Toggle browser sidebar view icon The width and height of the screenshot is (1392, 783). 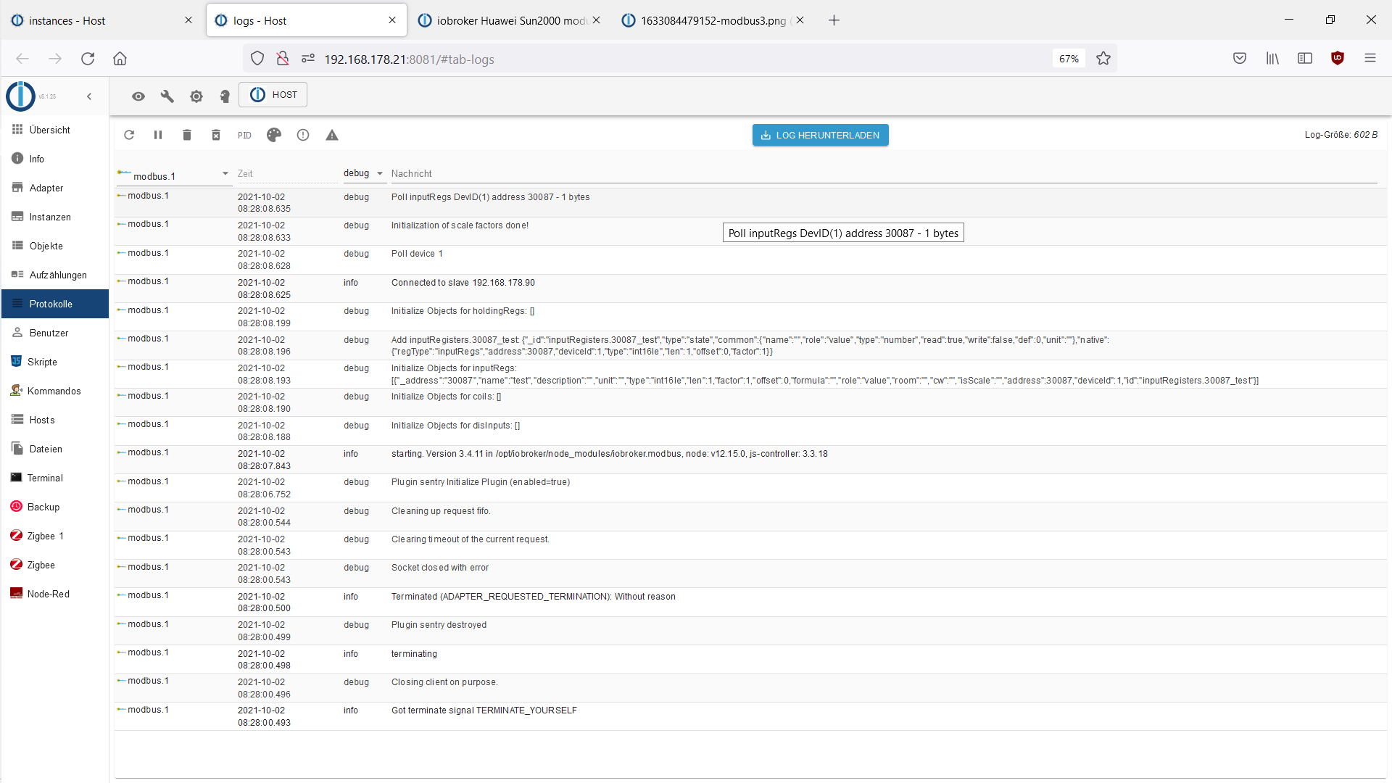pyautogui.click(x=1305, y=59)
